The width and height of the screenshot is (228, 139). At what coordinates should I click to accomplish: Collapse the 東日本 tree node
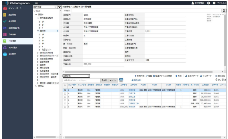coord(36,15)
